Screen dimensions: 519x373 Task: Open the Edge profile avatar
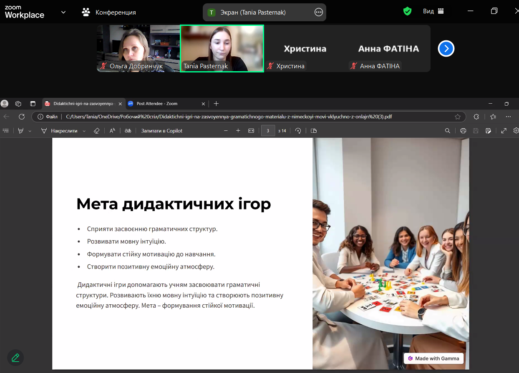click(x=5, y=104)
